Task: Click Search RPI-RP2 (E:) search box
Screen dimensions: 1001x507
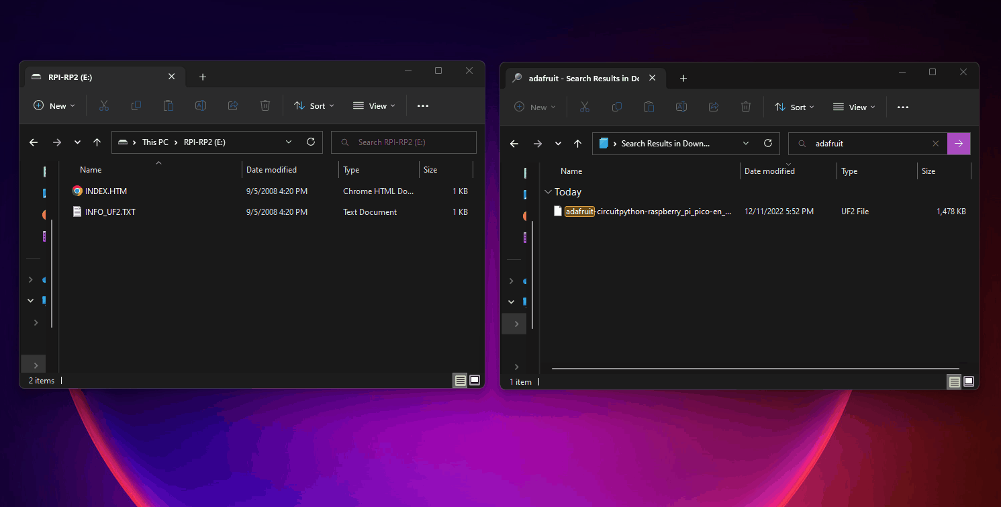Action: [x=403, y=142]
